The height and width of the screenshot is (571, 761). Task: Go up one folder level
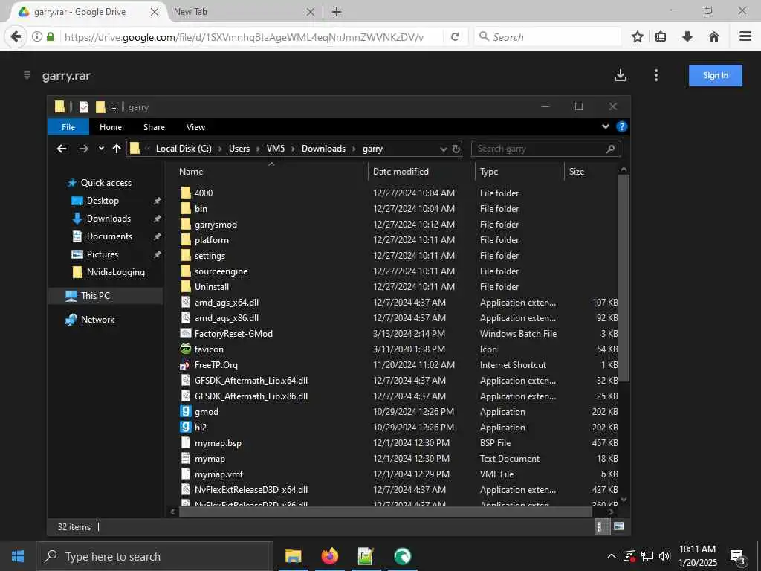click(117, 149)
